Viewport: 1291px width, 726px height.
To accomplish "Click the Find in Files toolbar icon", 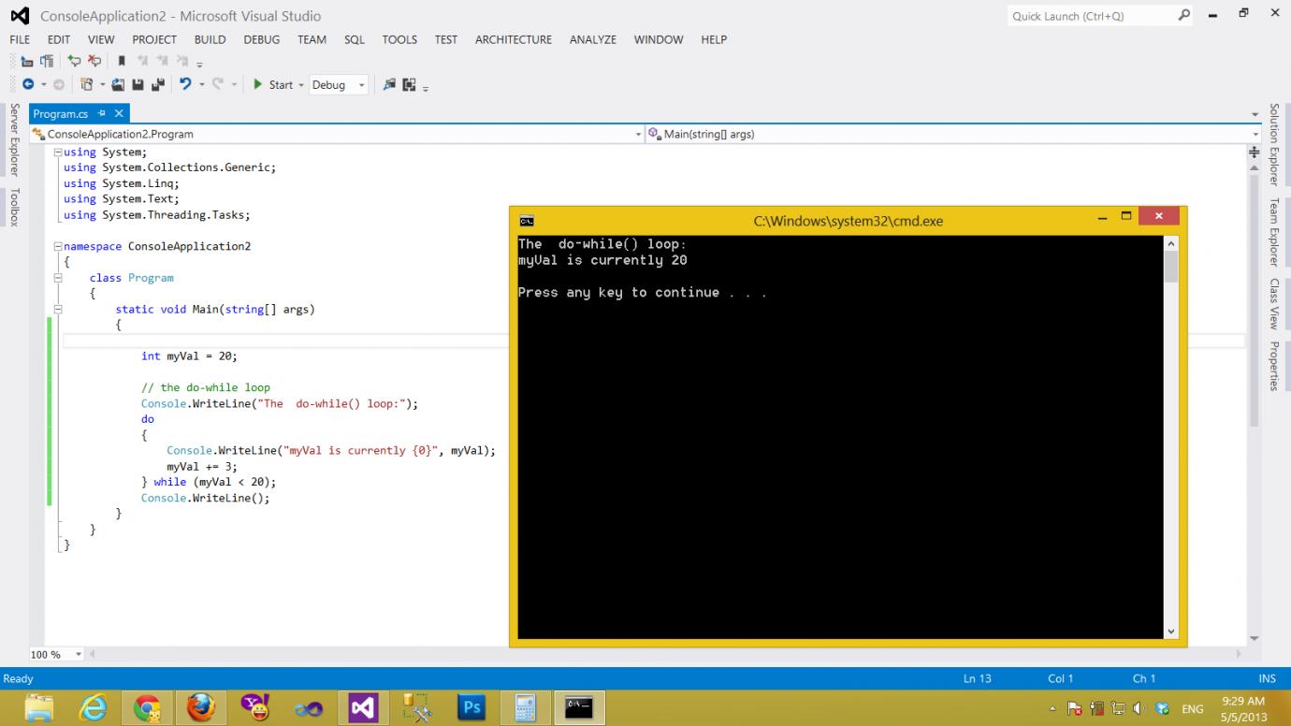I will (390, 84).
